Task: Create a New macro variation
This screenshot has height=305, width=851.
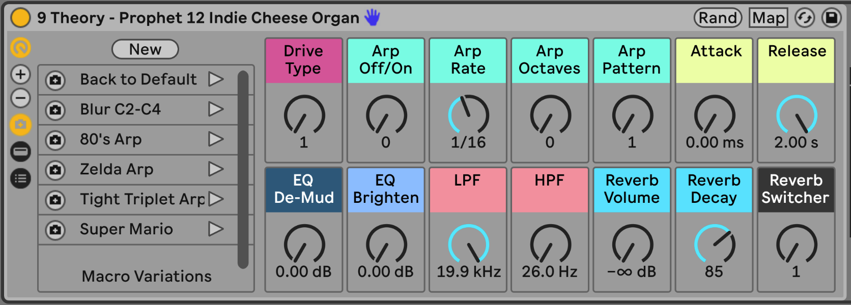Action: pos(145,49)
